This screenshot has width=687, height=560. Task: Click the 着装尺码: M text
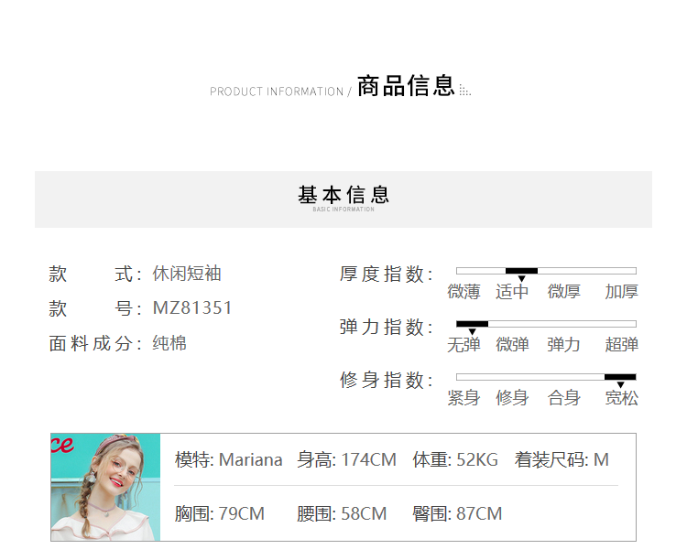coord(562,460)
